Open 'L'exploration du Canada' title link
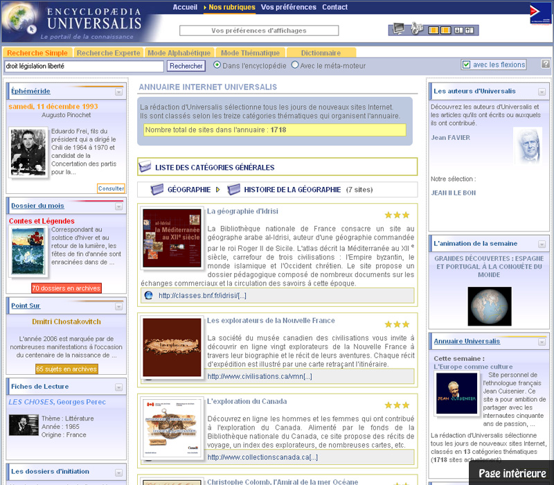The image size is (554, 485). [x=247, y=401]
